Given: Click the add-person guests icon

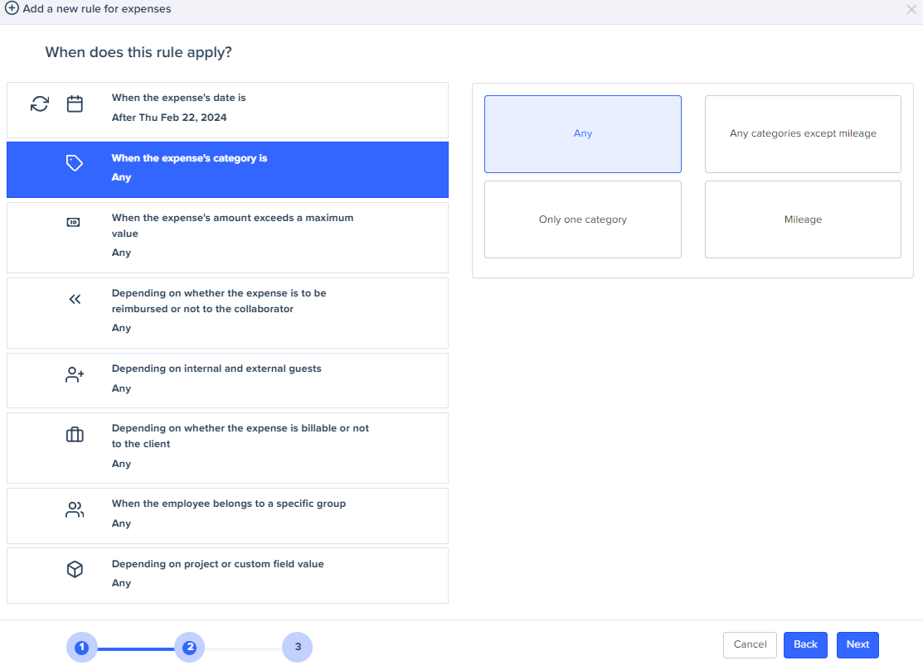Looking at the screenshot, I should [75, 375].
